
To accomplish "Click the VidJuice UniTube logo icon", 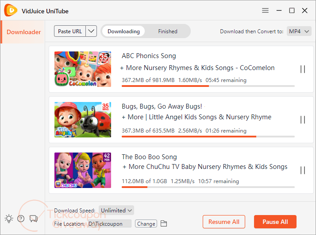I will (11, 10).
